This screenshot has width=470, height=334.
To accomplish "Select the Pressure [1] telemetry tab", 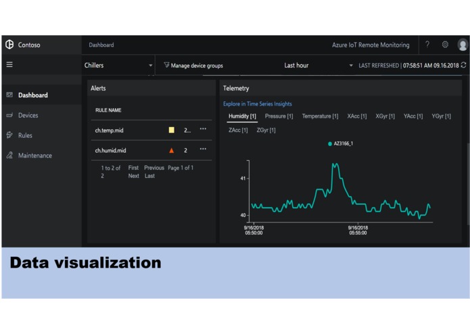I will (279, 116).
